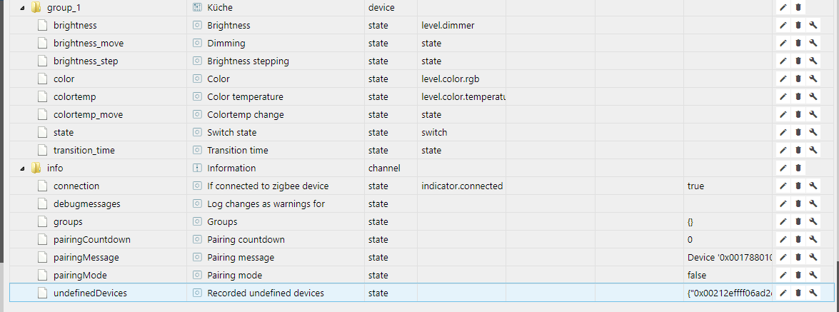Delete the transition_time state
The width and height of the screenshot is (839, 312).
[798, 150]
